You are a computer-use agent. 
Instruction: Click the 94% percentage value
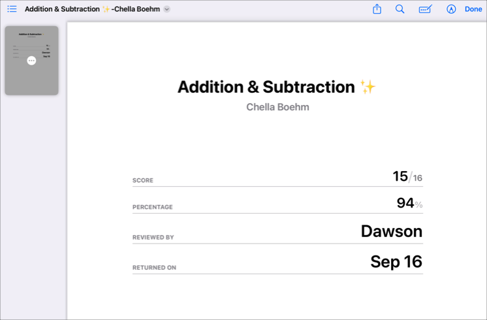tap(409, 203)
